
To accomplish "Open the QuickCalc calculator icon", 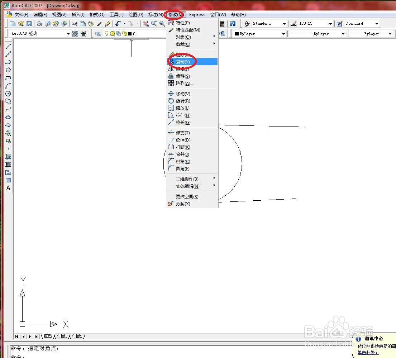I will tap(222, 24).
